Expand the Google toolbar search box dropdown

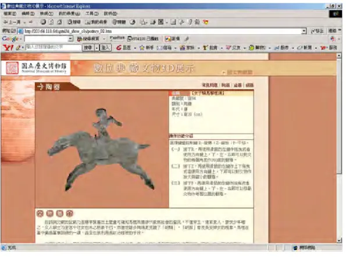(70, 39)
